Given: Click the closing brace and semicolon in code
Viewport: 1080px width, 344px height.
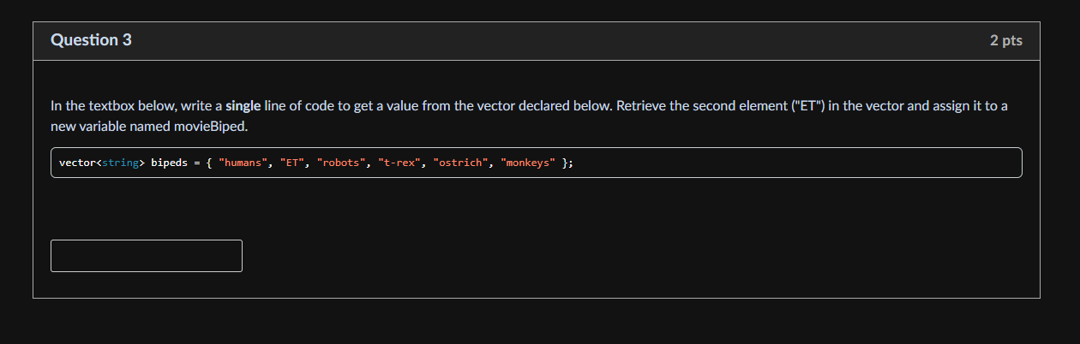Looking at the screenshot, I should (567, 163).
